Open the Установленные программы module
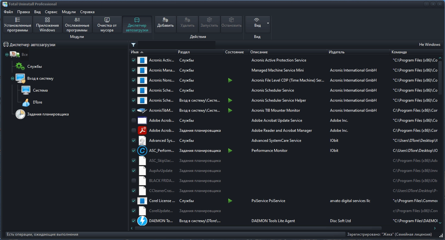445x240 pixels. pos(18,24)
